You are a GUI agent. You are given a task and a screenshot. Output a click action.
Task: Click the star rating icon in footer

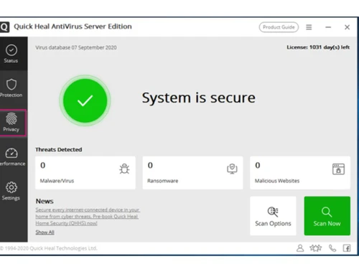tap(316, 248)
